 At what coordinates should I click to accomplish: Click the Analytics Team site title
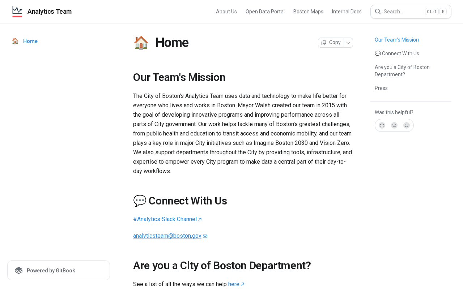tap(50, 12)
